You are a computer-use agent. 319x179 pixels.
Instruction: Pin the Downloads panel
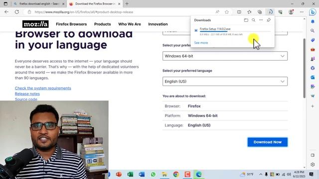(269, 20)
